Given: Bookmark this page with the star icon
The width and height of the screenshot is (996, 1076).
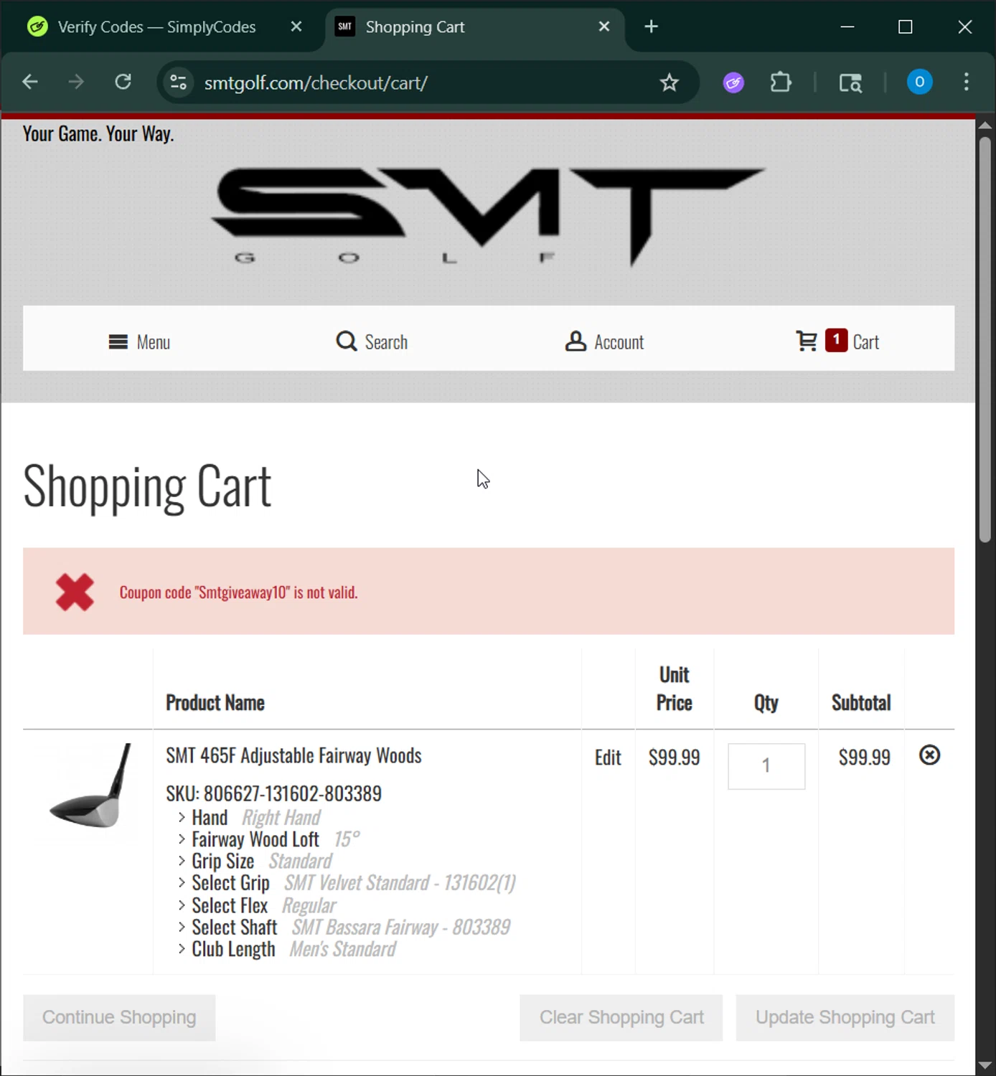Looking at the screenshot, I should click(x=670, y=82).
